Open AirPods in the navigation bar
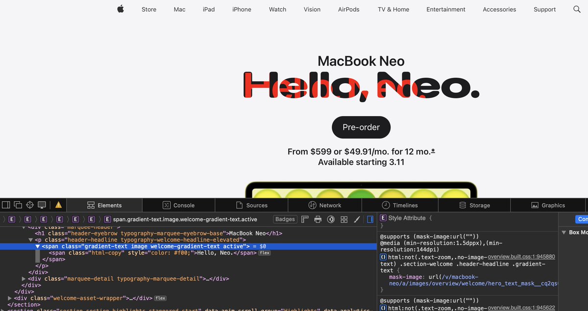 tap(349, 9)
